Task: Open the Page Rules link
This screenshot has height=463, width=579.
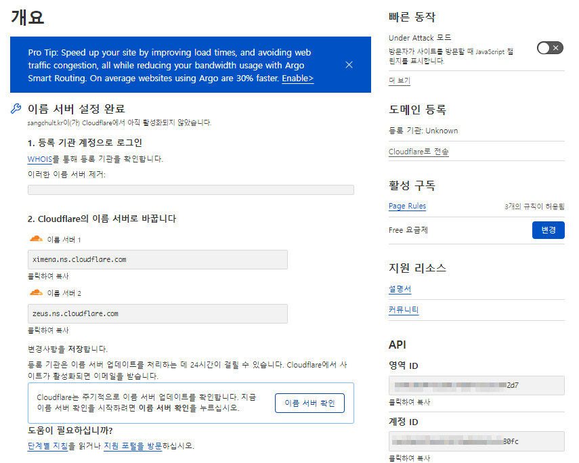Action: [407, 206]
